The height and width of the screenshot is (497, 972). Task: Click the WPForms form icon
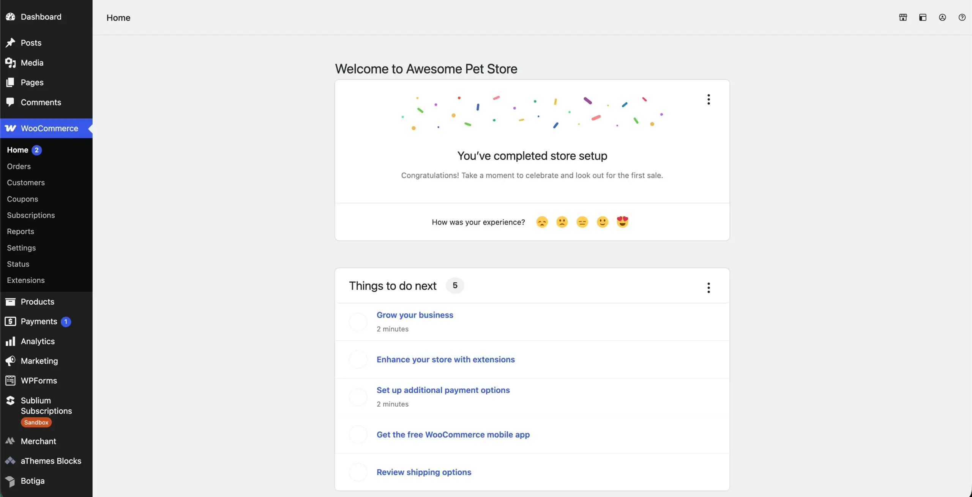tap(10, 381)
